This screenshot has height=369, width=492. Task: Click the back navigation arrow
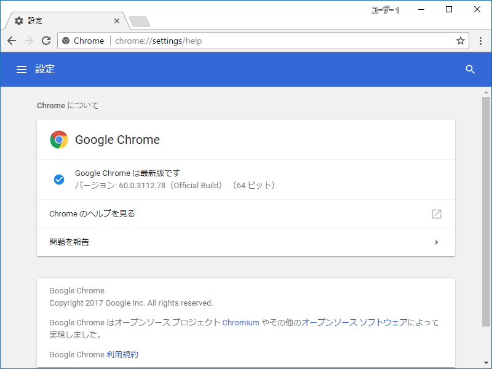[x=12, y=41]
